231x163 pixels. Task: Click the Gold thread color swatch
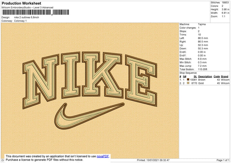pos(188,83)
